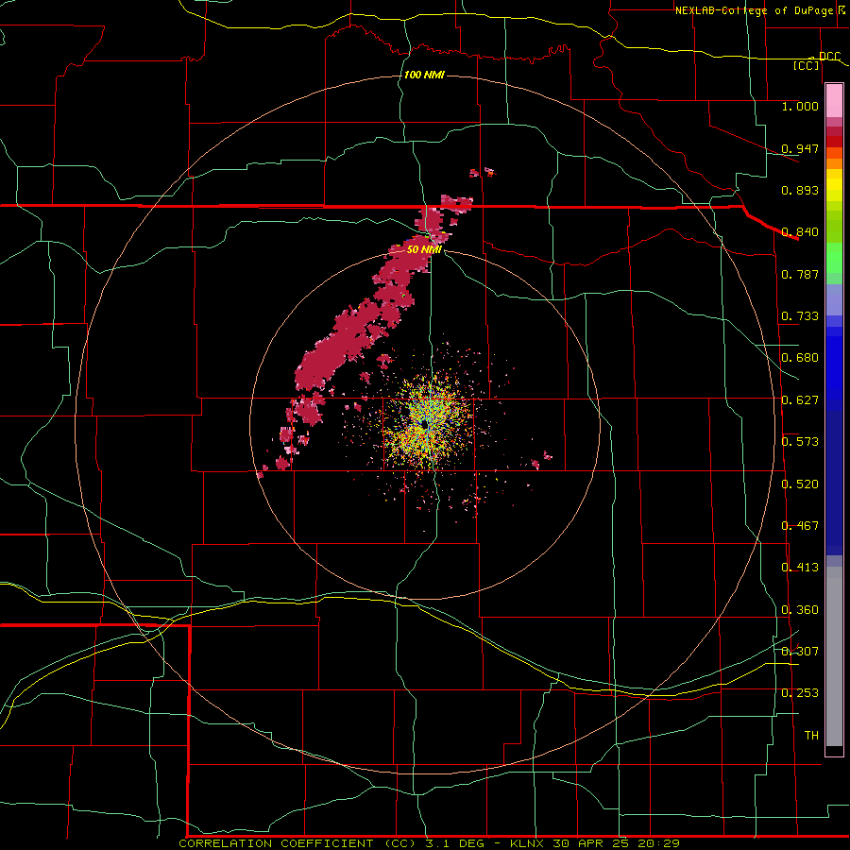Click the 0.520 scale value

coord(800,484)
